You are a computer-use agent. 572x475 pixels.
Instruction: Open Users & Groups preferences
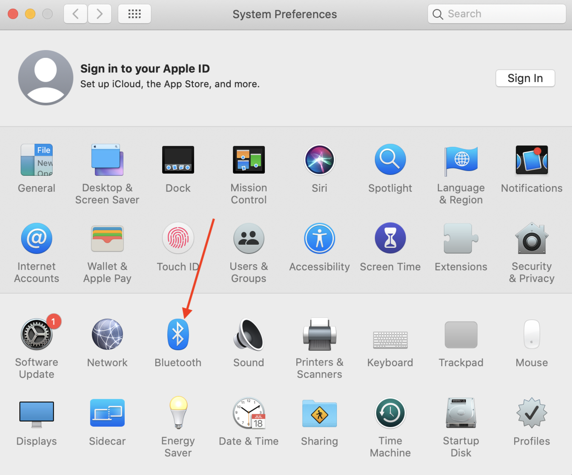249,239
